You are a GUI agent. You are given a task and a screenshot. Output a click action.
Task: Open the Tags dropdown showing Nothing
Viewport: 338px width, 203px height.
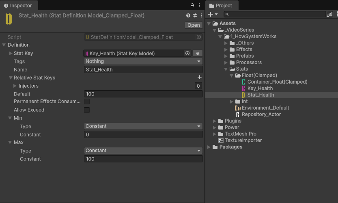(x=143, y=61)
